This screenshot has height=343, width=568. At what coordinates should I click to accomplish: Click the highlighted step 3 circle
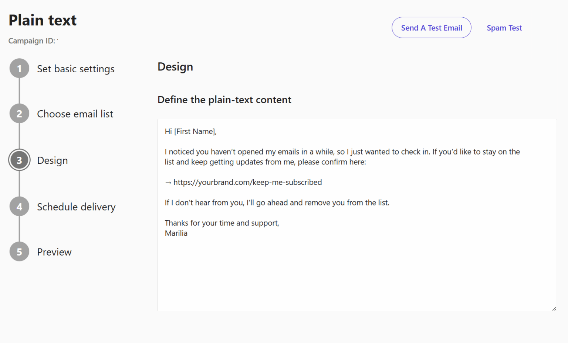[x=19, y=160]
